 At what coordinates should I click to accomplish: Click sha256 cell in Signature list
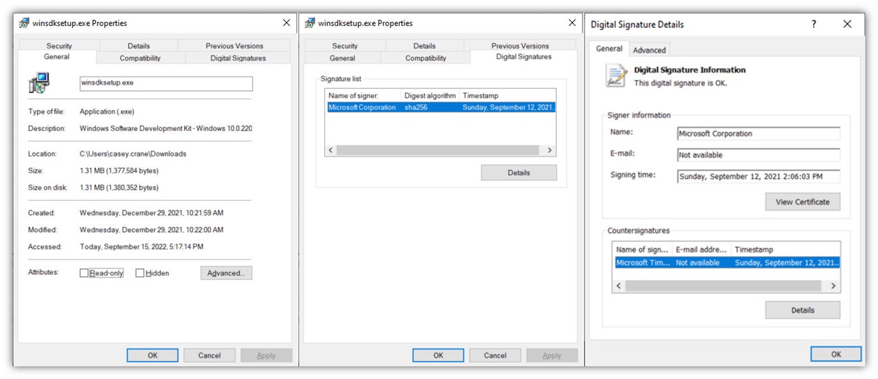416,107
